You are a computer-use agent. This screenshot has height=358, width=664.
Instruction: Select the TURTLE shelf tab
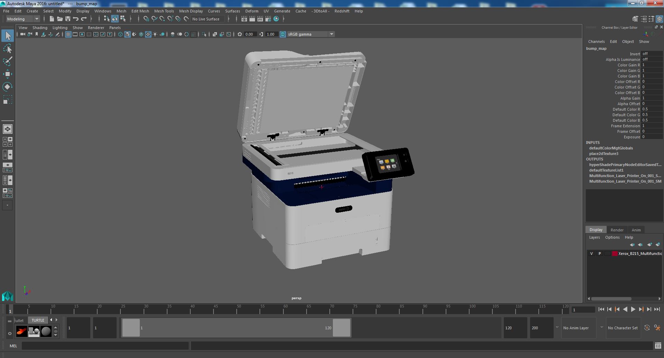coord(38,320)
